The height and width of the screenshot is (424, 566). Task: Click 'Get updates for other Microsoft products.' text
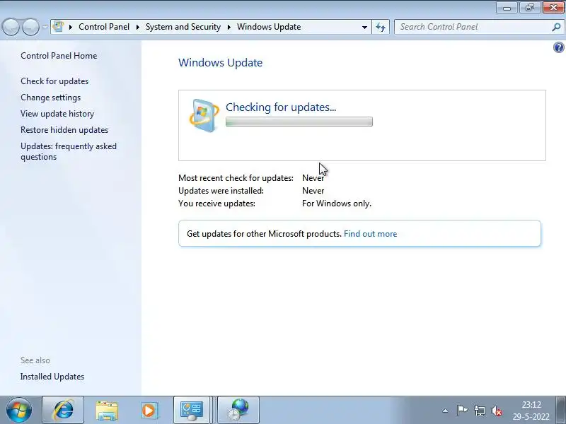point(264,234)
